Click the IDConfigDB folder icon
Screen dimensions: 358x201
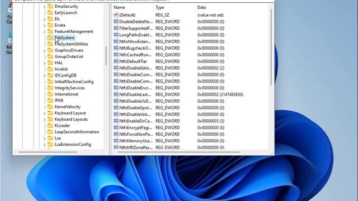pyautogui.click(x=50, y=75)
